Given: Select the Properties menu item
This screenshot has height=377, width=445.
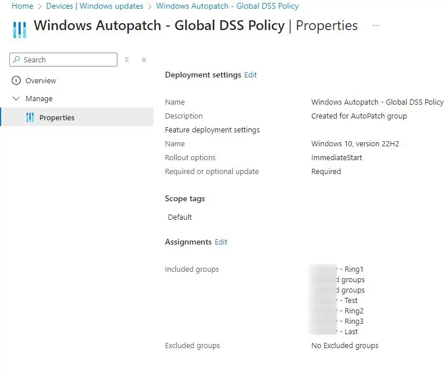Looking at the screenshot, I should (x=76, y=117).
